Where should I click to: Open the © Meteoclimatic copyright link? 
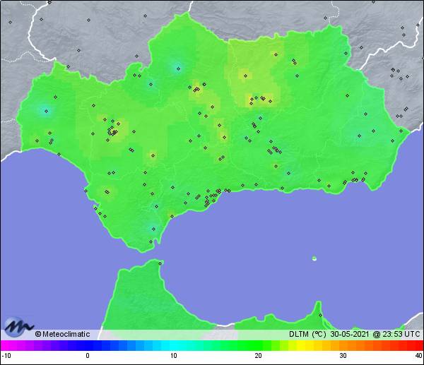click(x=62, y=335)
